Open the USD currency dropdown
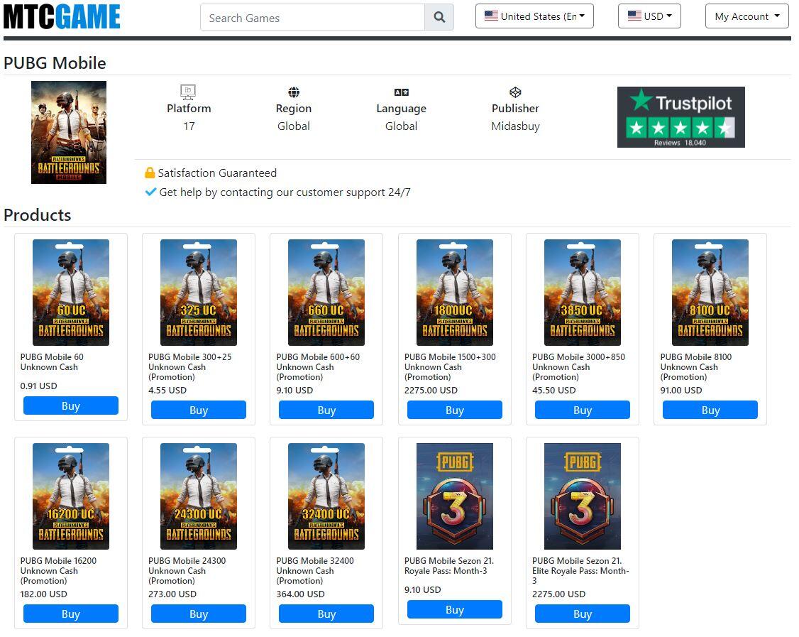 (x=649, y=16)
